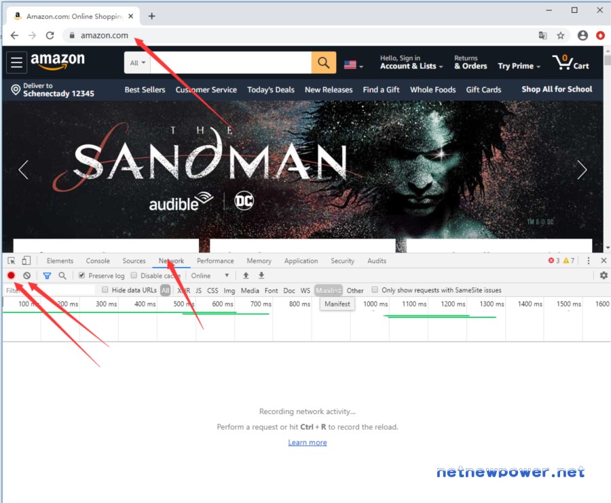Filter requests by Manifest

tap(329, 290)
